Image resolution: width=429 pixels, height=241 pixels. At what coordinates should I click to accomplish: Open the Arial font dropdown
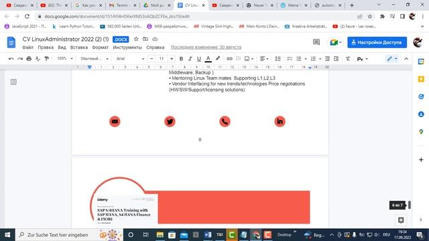pos(130,59)
